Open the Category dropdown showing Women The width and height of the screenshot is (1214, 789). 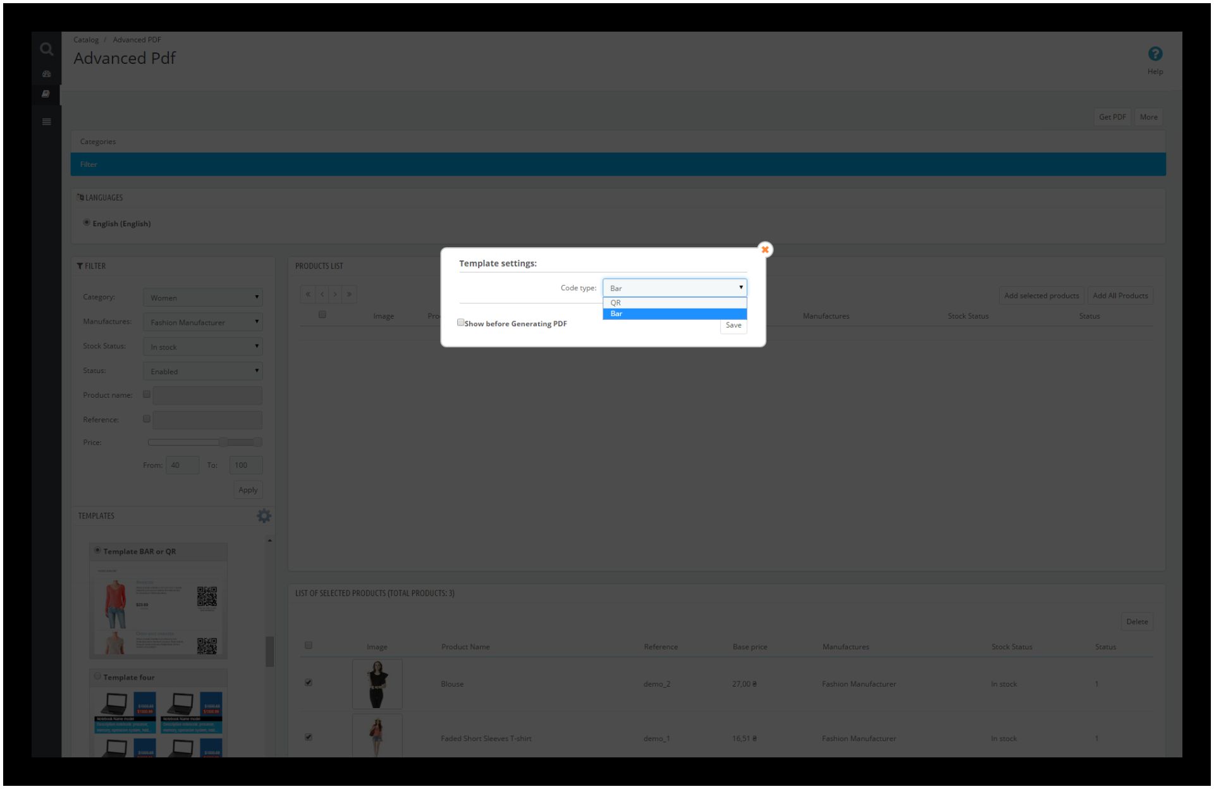click(202, 298)
